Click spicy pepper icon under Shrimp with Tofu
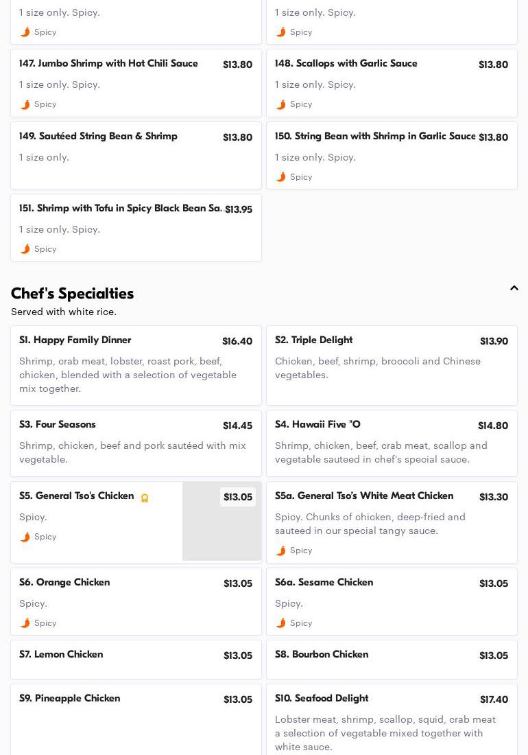528x755 pixels. [x=25, y=249]
